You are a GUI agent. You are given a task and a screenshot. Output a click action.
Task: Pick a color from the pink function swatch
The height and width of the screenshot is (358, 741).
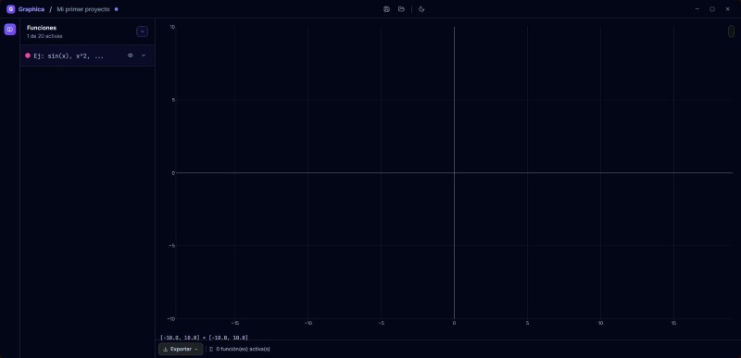28,56
